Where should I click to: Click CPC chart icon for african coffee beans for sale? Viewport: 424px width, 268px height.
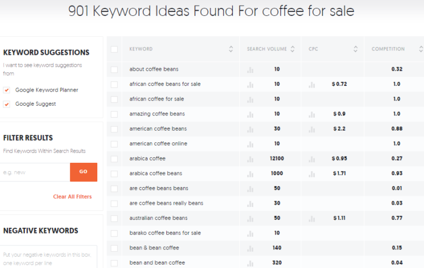tap(311, 84)
